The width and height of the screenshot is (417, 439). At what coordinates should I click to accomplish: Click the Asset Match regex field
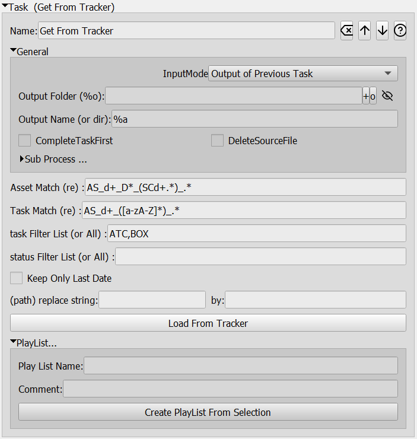[x=245, y=187]
